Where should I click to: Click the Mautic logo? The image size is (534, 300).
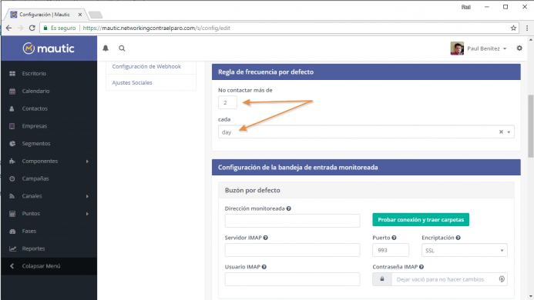click(x=49, y=48)
